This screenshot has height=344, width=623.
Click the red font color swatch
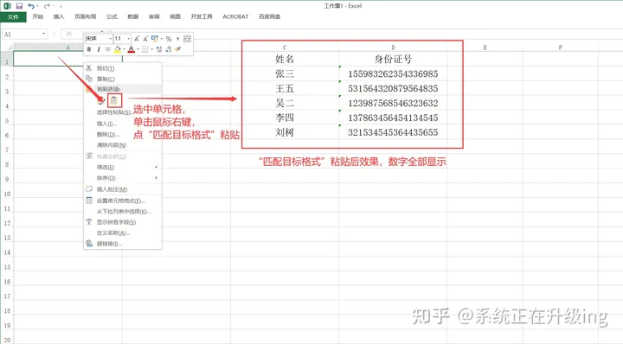tap(132, 49)
